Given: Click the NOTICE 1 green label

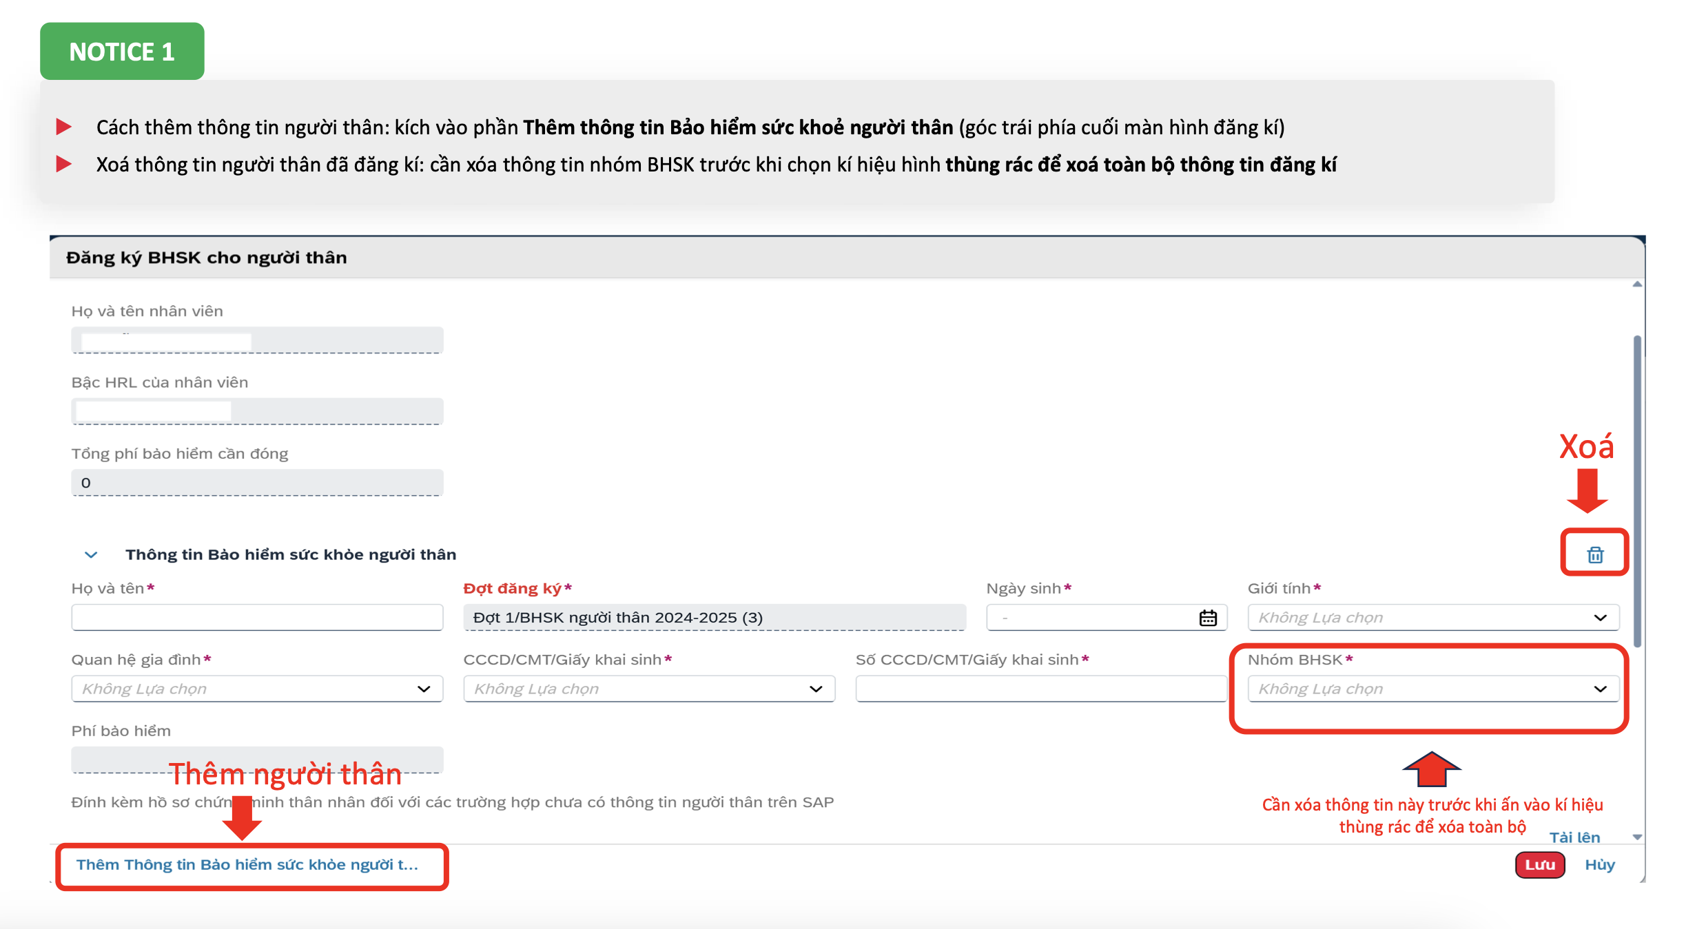Looking at the screenshot, I should pos(122,52).
